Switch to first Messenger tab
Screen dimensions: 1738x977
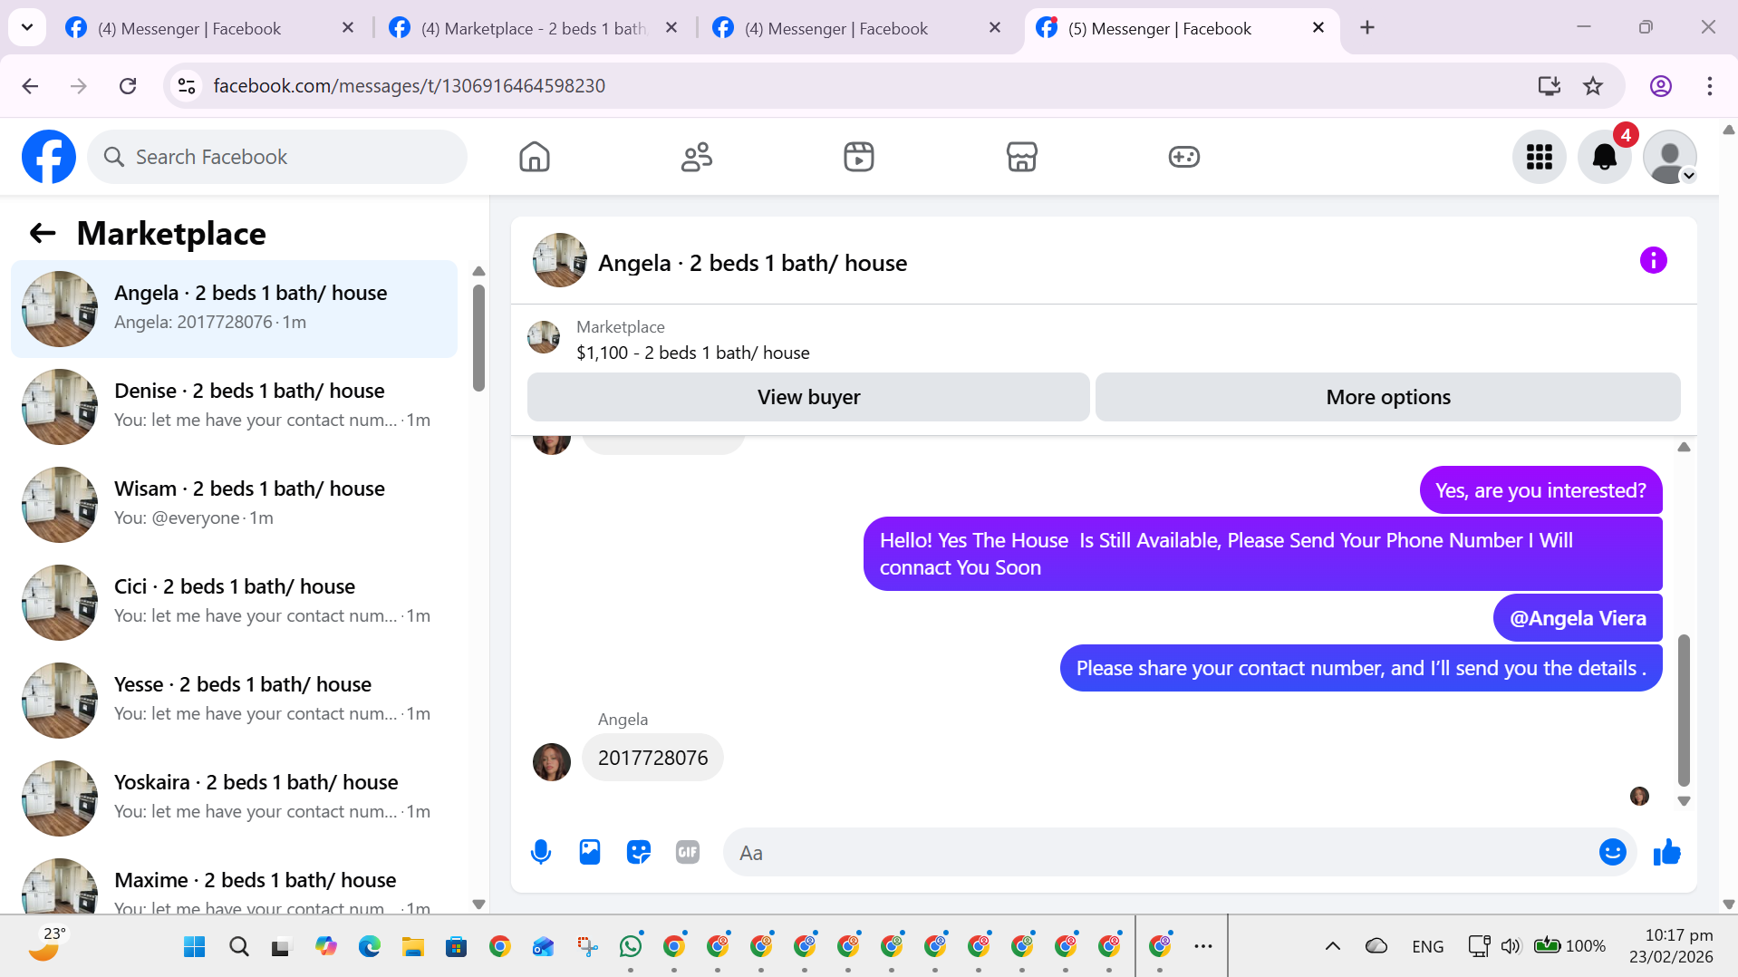tap(208, 28)
